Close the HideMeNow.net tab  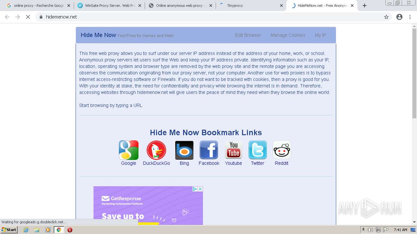pos(352,6)
